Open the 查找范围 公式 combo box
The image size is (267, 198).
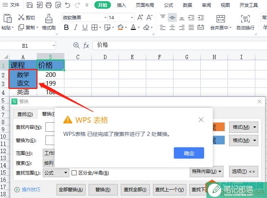(56, 173)
